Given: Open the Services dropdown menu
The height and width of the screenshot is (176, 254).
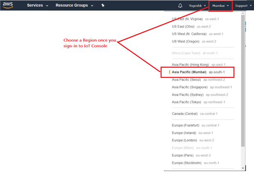Looking at the screenshot, I should click(37, 6).
